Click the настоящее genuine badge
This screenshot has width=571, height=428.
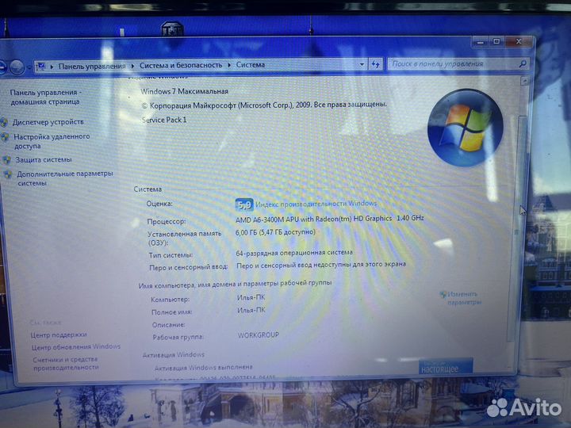click(446, 366)
